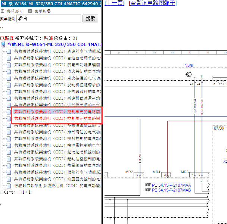Open the 排气清洁的电气功 entry

(x=57, y=132)
